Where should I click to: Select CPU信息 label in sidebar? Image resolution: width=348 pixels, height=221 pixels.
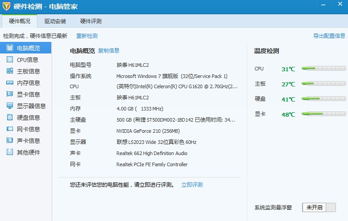pyautogui.click(x=28, y=60)
